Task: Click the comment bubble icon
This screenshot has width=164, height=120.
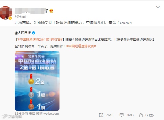Action: click(122, 115)
